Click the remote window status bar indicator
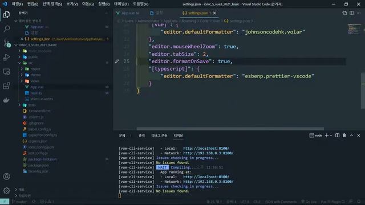 pyautogui.click(x=5, y=202)
